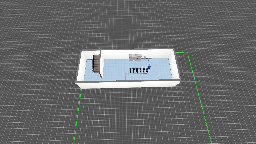This screenshot has width=256, height=144.
Task: Pick the fourth pump from the left
Action: pyautogui.click(x=140, y=70)
